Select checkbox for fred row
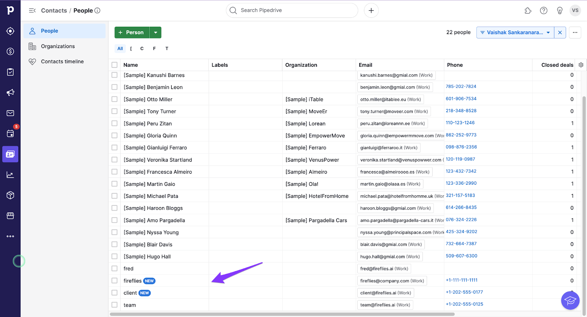The image size is (587, 317). (114, 269)
